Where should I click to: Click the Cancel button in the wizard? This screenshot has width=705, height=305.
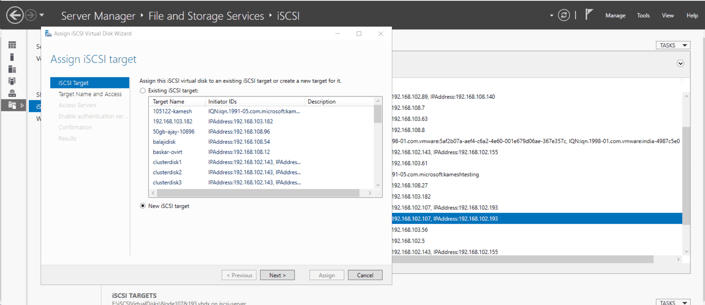tap(365, 275)
